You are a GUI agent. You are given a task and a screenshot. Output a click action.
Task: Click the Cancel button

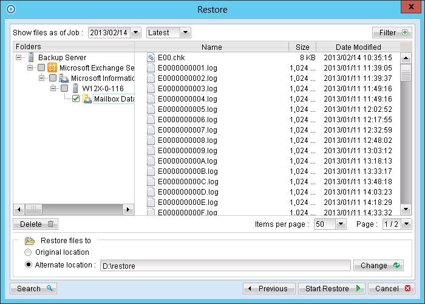tap(392, 288)
